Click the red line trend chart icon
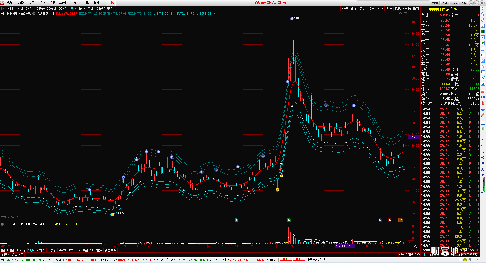Viewport: 486px width, 263px height. coord(483,37)
